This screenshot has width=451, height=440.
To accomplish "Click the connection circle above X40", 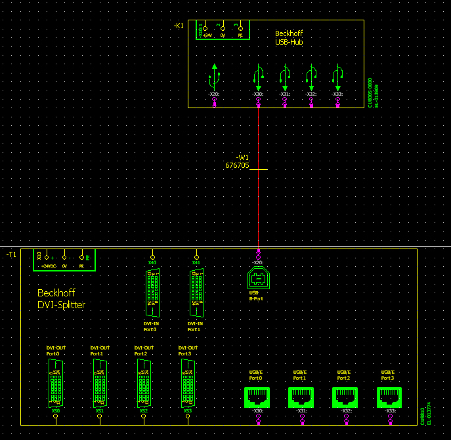I will click(152, 257).
